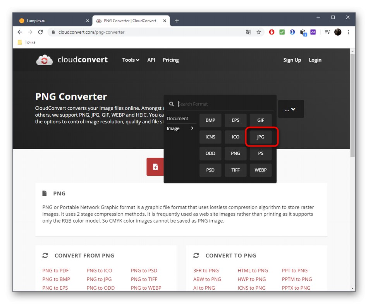Open HWP to PNG link

coord(251,279)
